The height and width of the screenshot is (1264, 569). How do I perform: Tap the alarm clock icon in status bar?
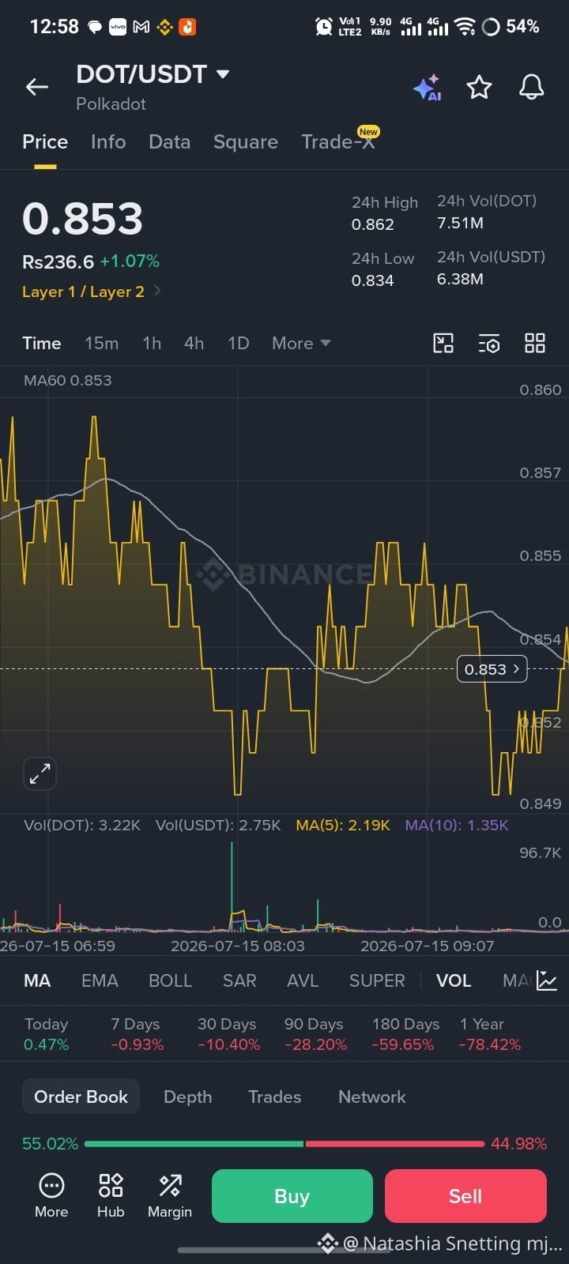pos(323,27)
